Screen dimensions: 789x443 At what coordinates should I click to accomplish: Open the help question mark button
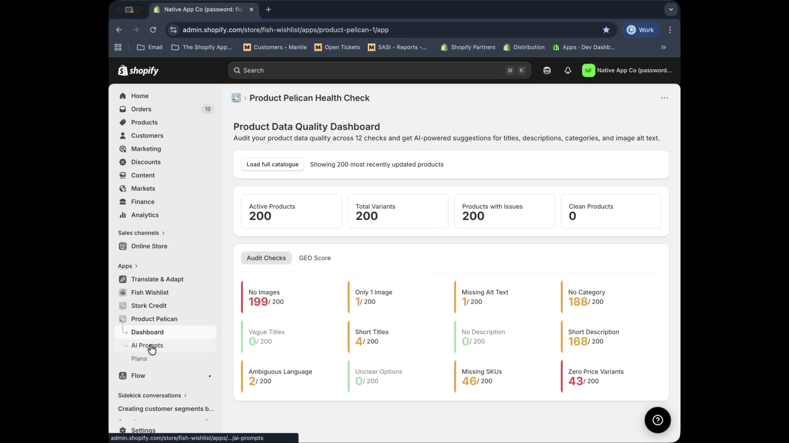657,420
